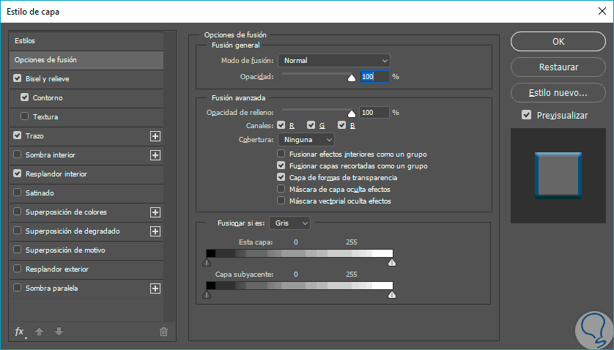
Task: Uncheck the Previsualizar checkbox
Action: [x=526, y=115]
